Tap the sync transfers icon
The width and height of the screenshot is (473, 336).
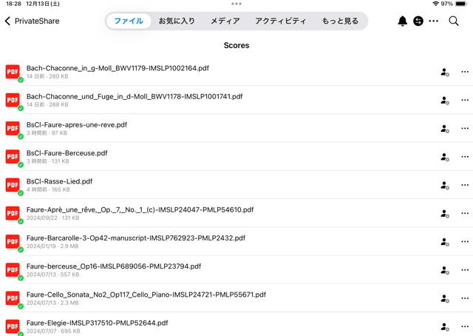[x=418, y=21]
